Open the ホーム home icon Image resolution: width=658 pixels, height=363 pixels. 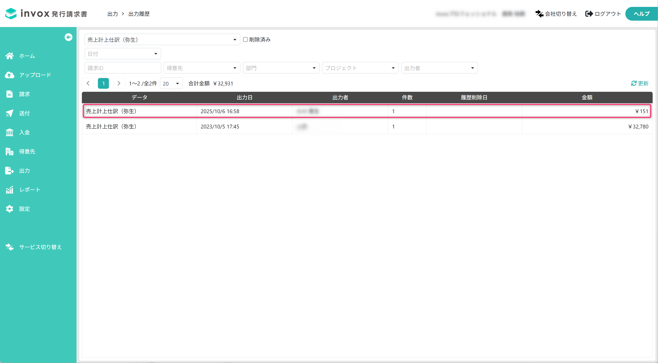click(x=10, y=56)
